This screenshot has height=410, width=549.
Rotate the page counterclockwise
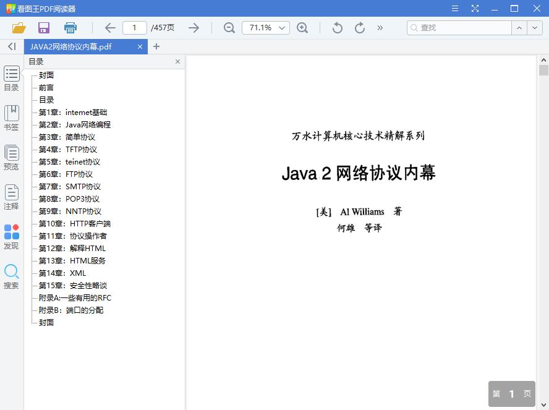click(338, 28)
